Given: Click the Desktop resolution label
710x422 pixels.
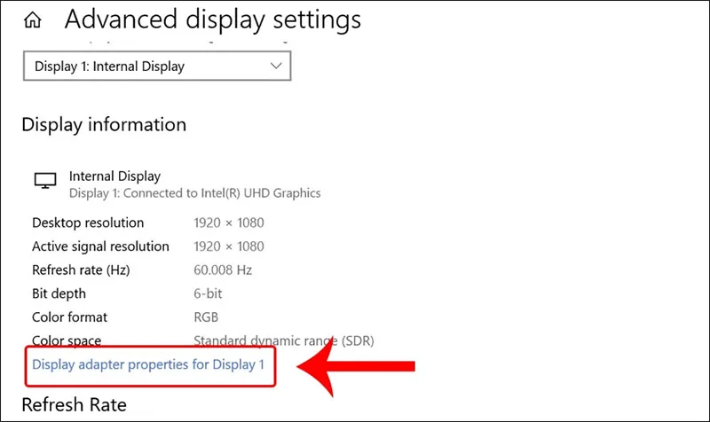Looking at the screenshot, I should click(88, 223).
